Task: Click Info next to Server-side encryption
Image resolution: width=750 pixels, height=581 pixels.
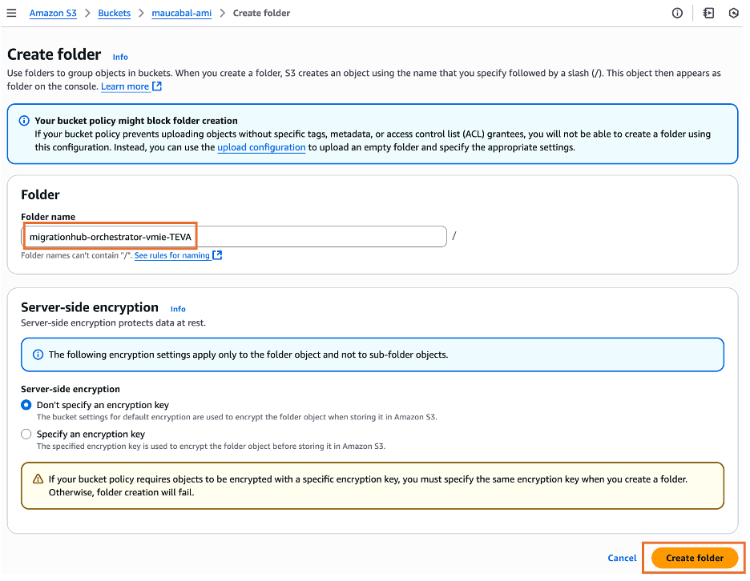Action: (x=178, y=309)
